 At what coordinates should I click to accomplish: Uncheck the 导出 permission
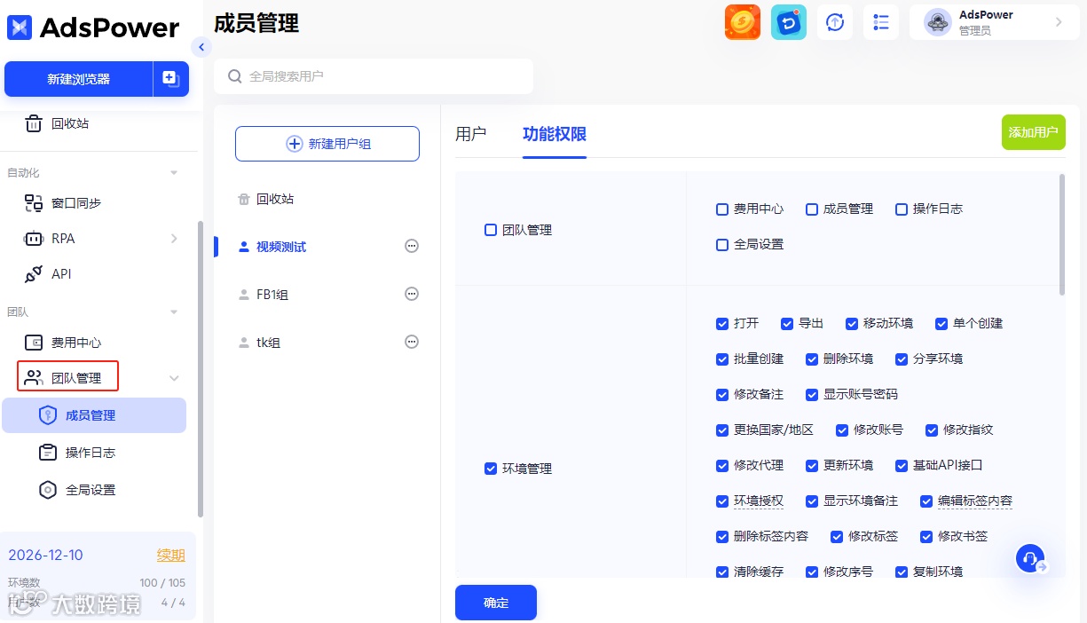787,324
